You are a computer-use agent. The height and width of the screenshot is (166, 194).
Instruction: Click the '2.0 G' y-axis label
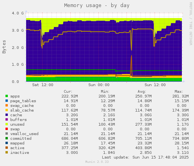click(x=18, y=47)
